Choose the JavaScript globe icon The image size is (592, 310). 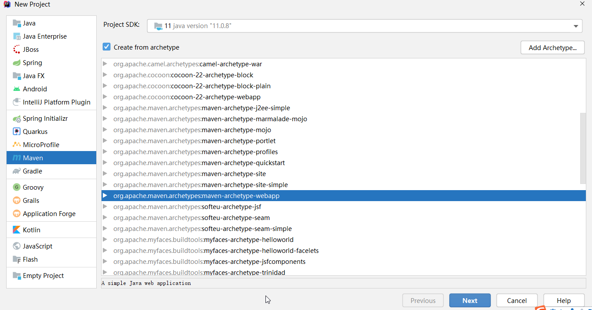click(17, 246)
